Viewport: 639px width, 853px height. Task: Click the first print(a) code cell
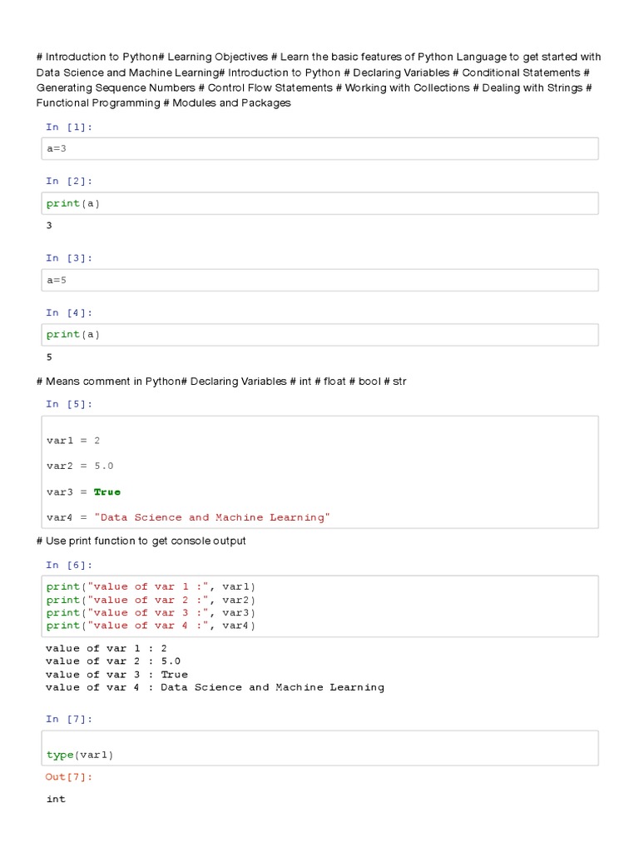[x=320, y=203]
